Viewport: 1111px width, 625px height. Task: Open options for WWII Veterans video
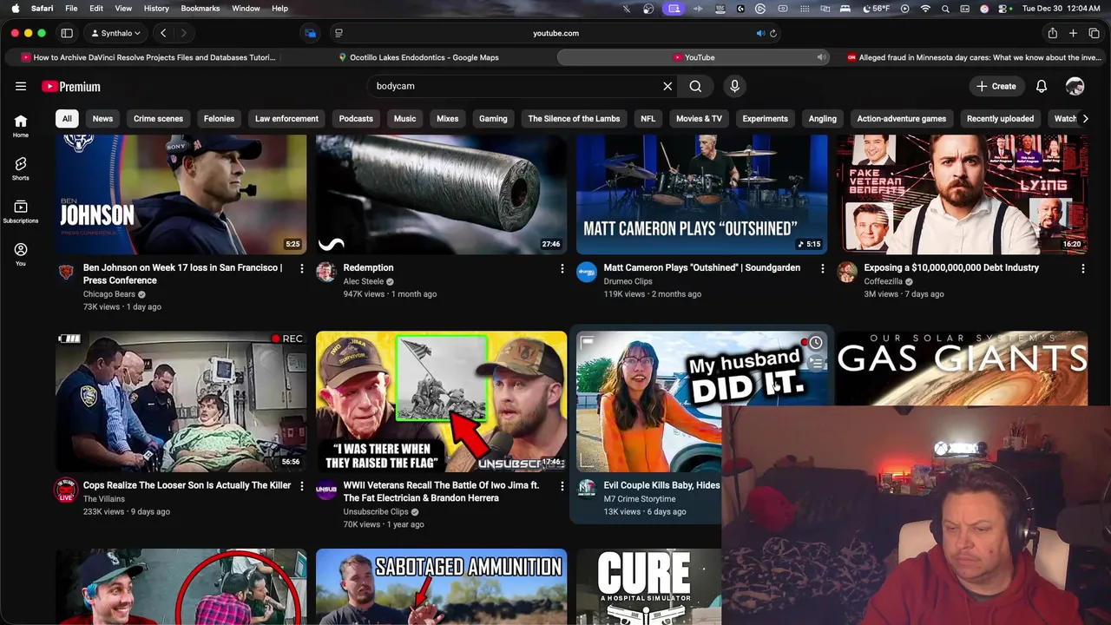click(562, 486)
